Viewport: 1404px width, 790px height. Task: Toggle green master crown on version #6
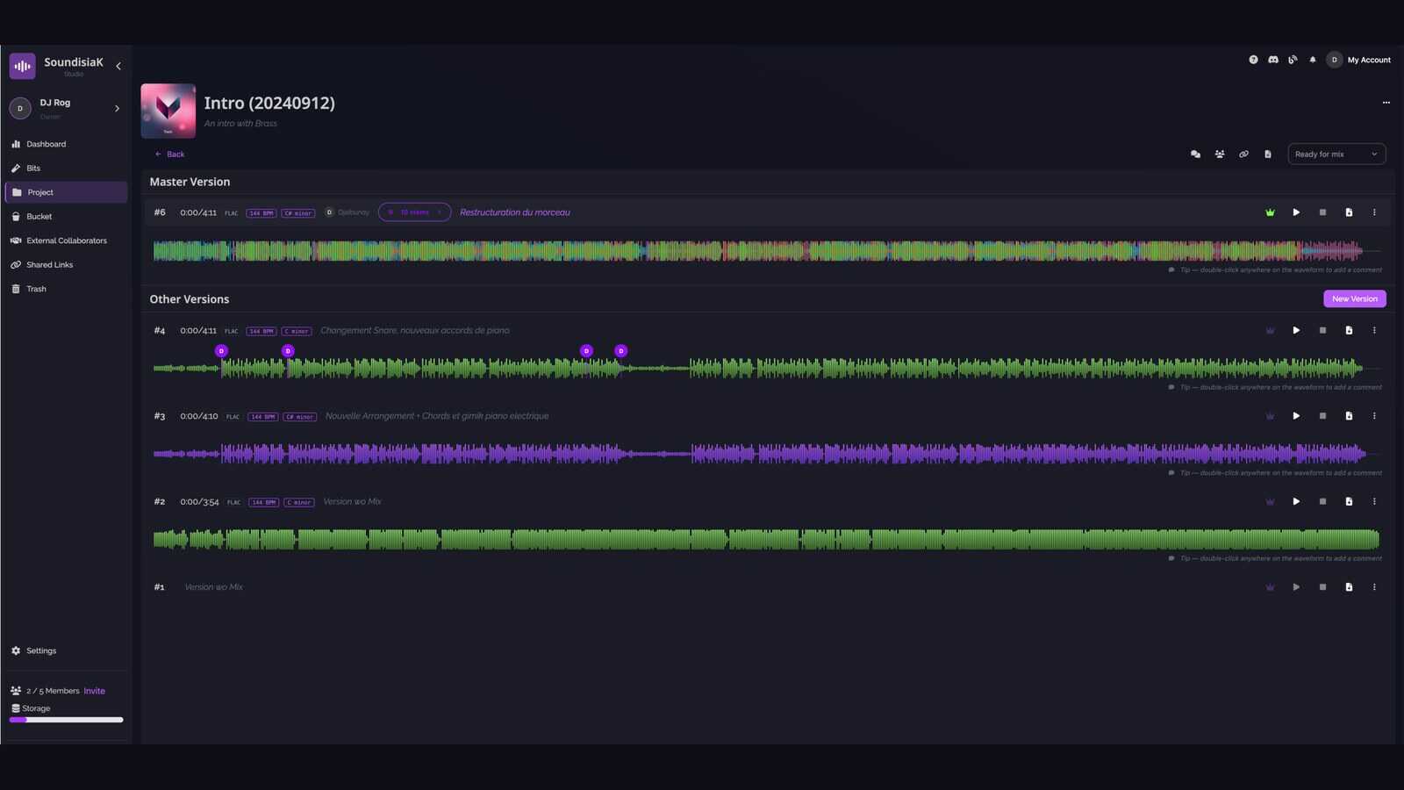coord(1270,212)
